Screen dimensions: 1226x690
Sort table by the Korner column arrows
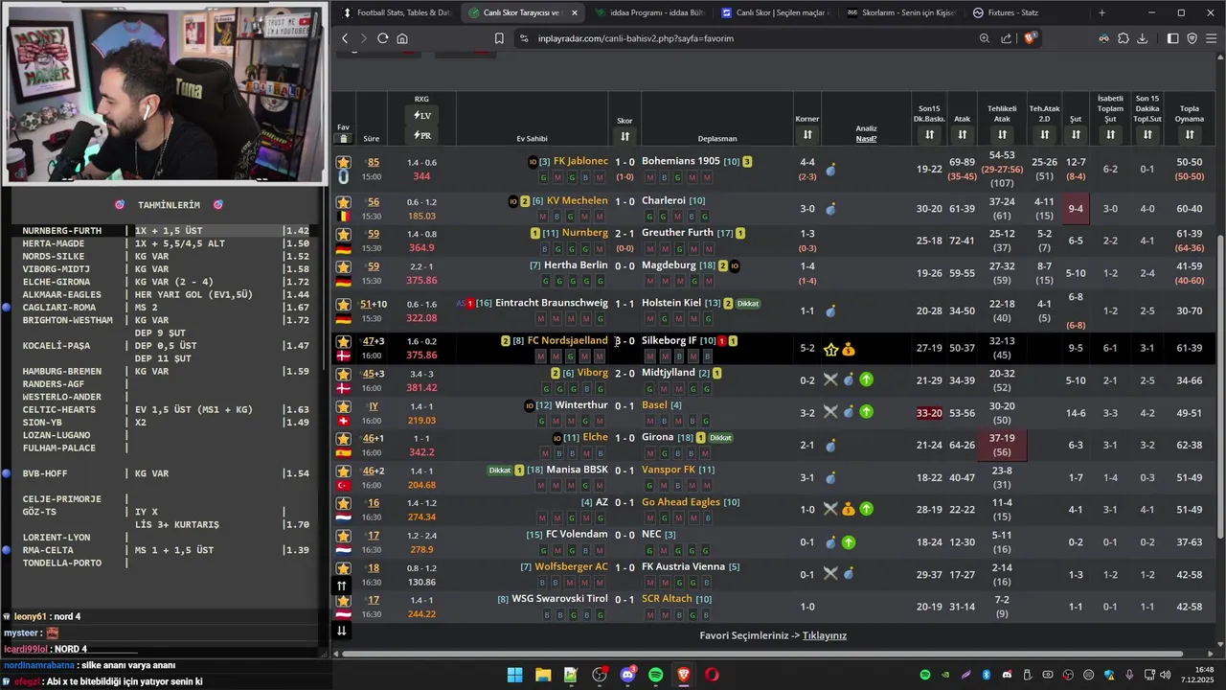(807, 135)
